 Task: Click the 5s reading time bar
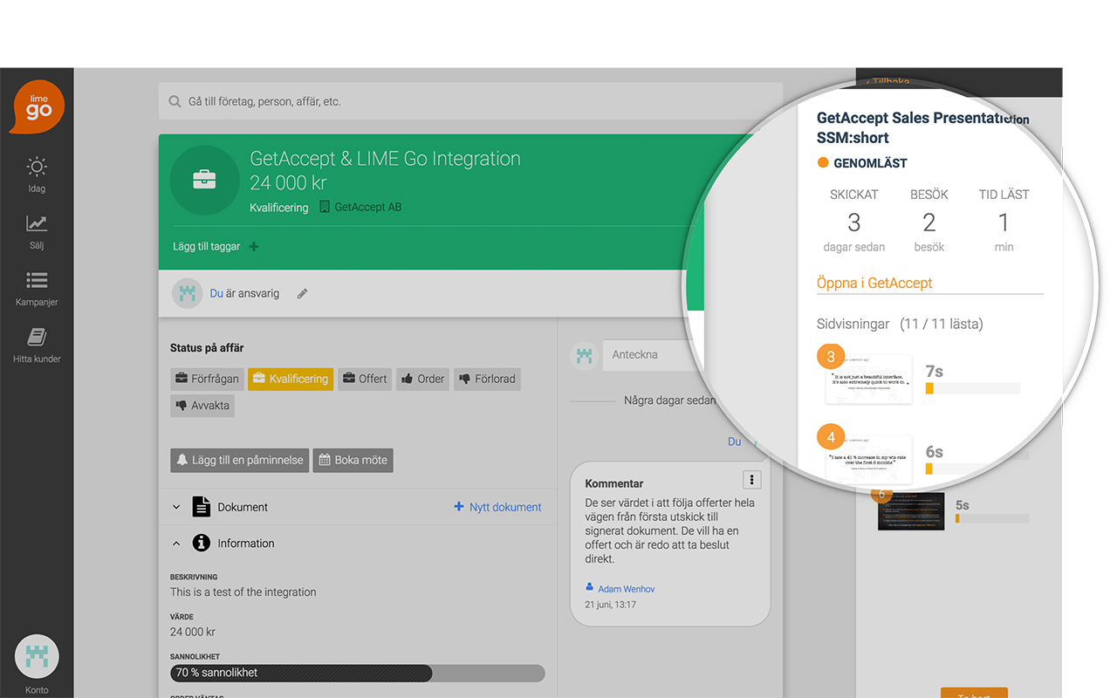coord(992,518)
